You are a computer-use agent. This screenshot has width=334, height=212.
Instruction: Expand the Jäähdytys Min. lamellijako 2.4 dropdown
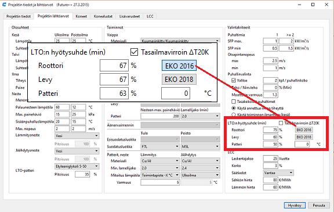200,168
